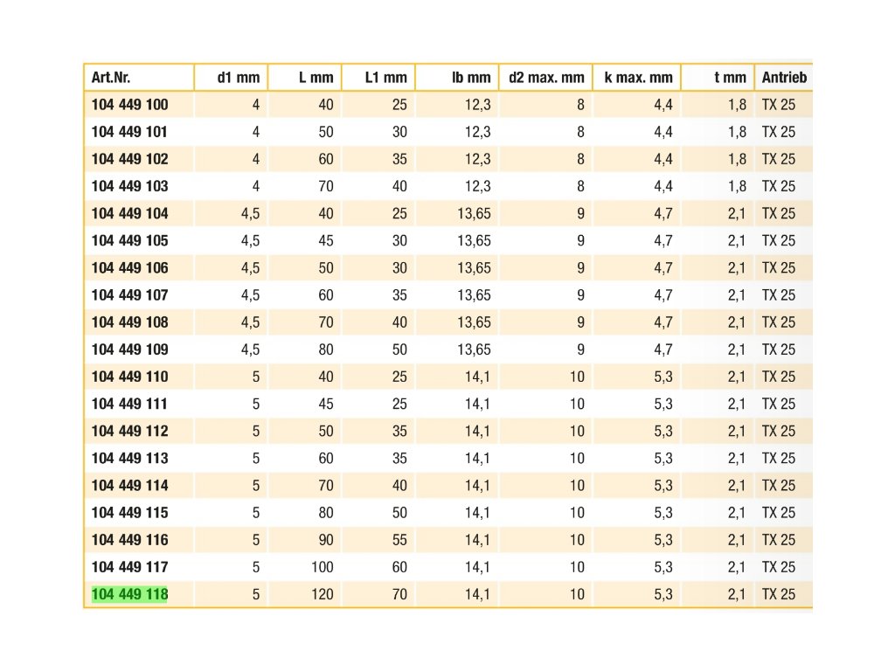Click L1 value 70 in row 104 449 118
This screenshot has height=671, width=895.
click(399, 594)
